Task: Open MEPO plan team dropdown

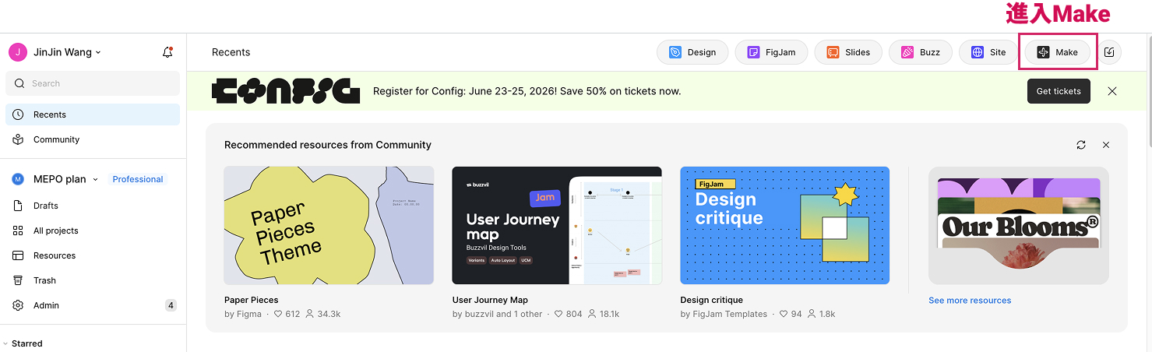Action: (x=65, y=179)
